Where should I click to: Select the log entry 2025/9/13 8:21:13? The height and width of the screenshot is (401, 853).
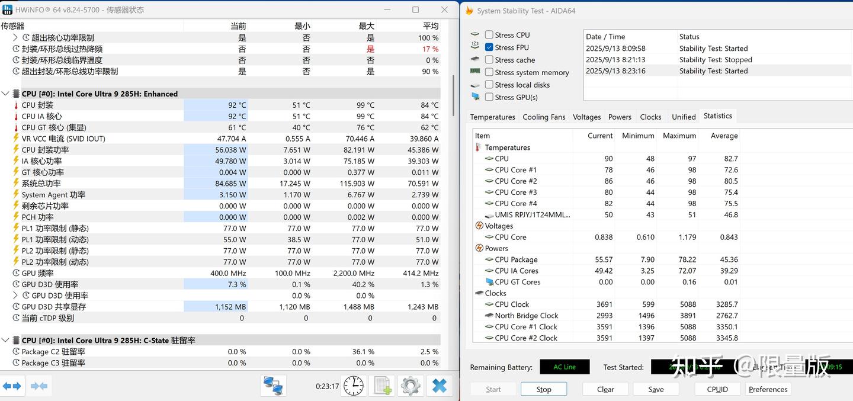point(717,60)
